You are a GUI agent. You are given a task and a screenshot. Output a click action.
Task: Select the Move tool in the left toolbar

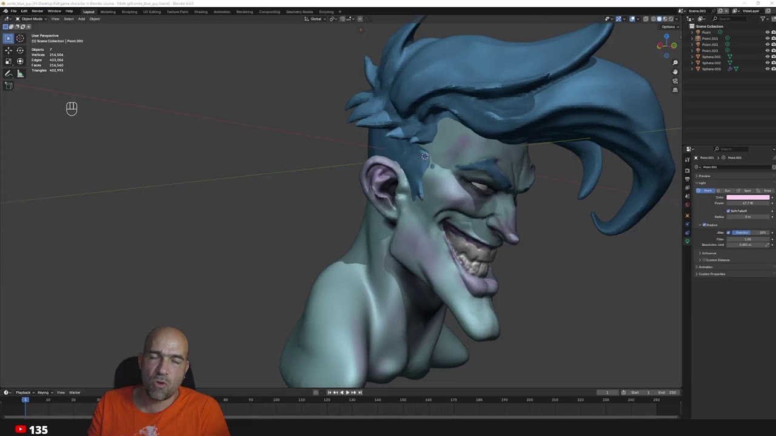[x=8, y=51]
